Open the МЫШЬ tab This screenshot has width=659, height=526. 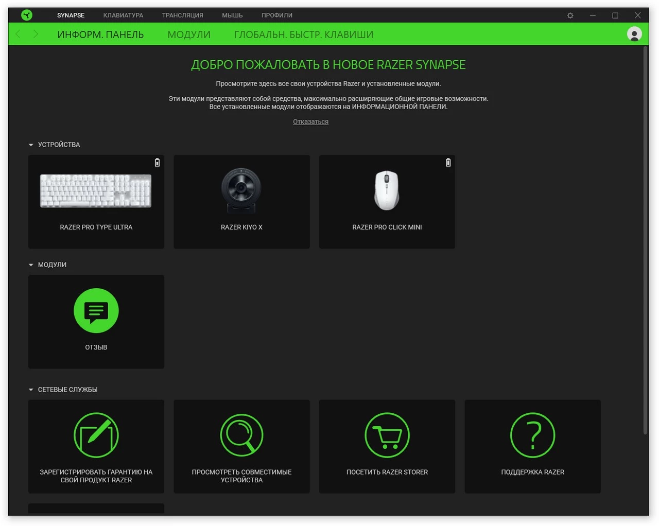click(x=232, y=15)
